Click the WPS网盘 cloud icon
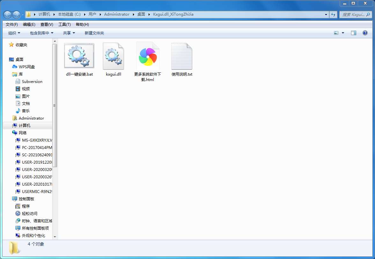The image size is (375, 259). click(x=15, y=67)
